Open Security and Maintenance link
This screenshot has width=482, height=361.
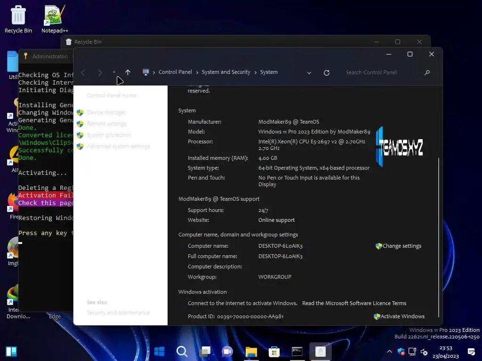[x=118, y=313]
